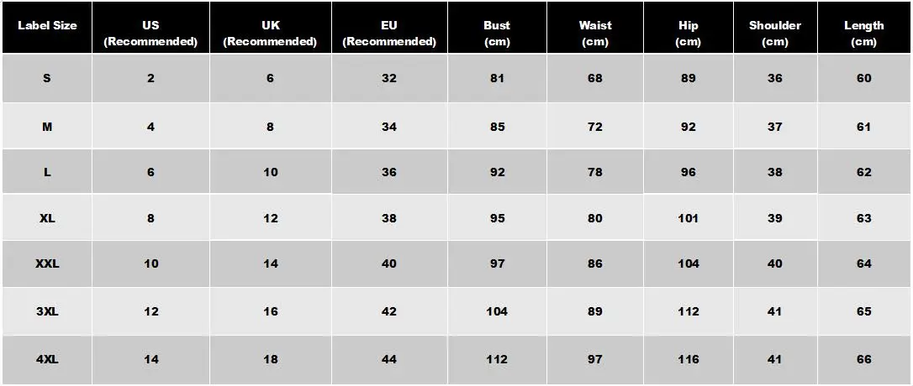Select the S label size row cell
Screen dimensions: 913x386
[47, 78]
